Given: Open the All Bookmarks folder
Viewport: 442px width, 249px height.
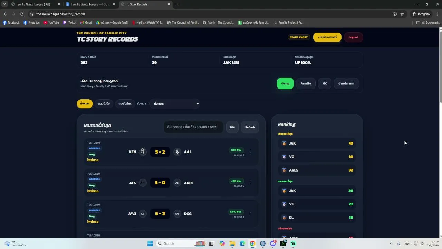Looking at the screenshot, I should click(x=428, y=22).
